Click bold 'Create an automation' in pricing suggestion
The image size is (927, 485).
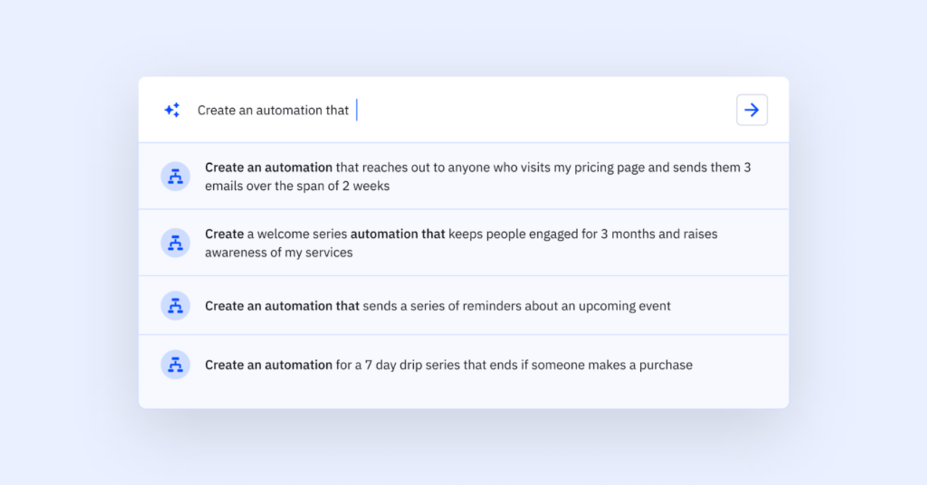pyautogui.click(x=268, y=167)
